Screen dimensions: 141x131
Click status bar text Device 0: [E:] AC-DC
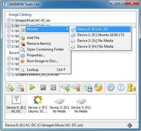[44, 125]
